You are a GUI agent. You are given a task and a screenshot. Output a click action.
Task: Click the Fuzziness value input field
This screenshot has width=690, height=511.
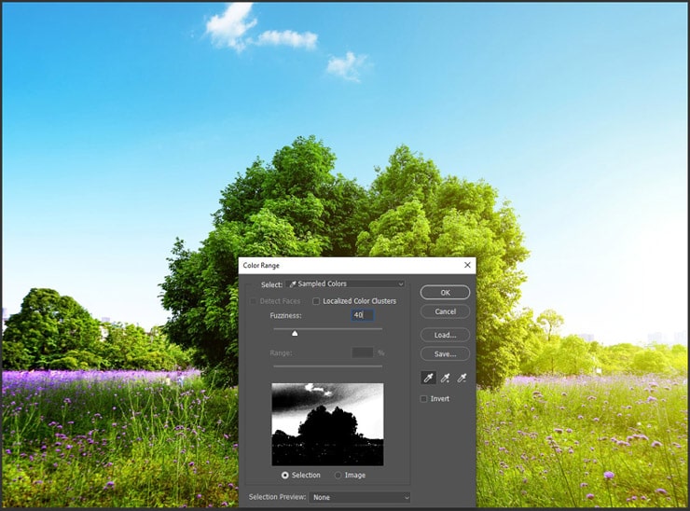tap(362, 315)
